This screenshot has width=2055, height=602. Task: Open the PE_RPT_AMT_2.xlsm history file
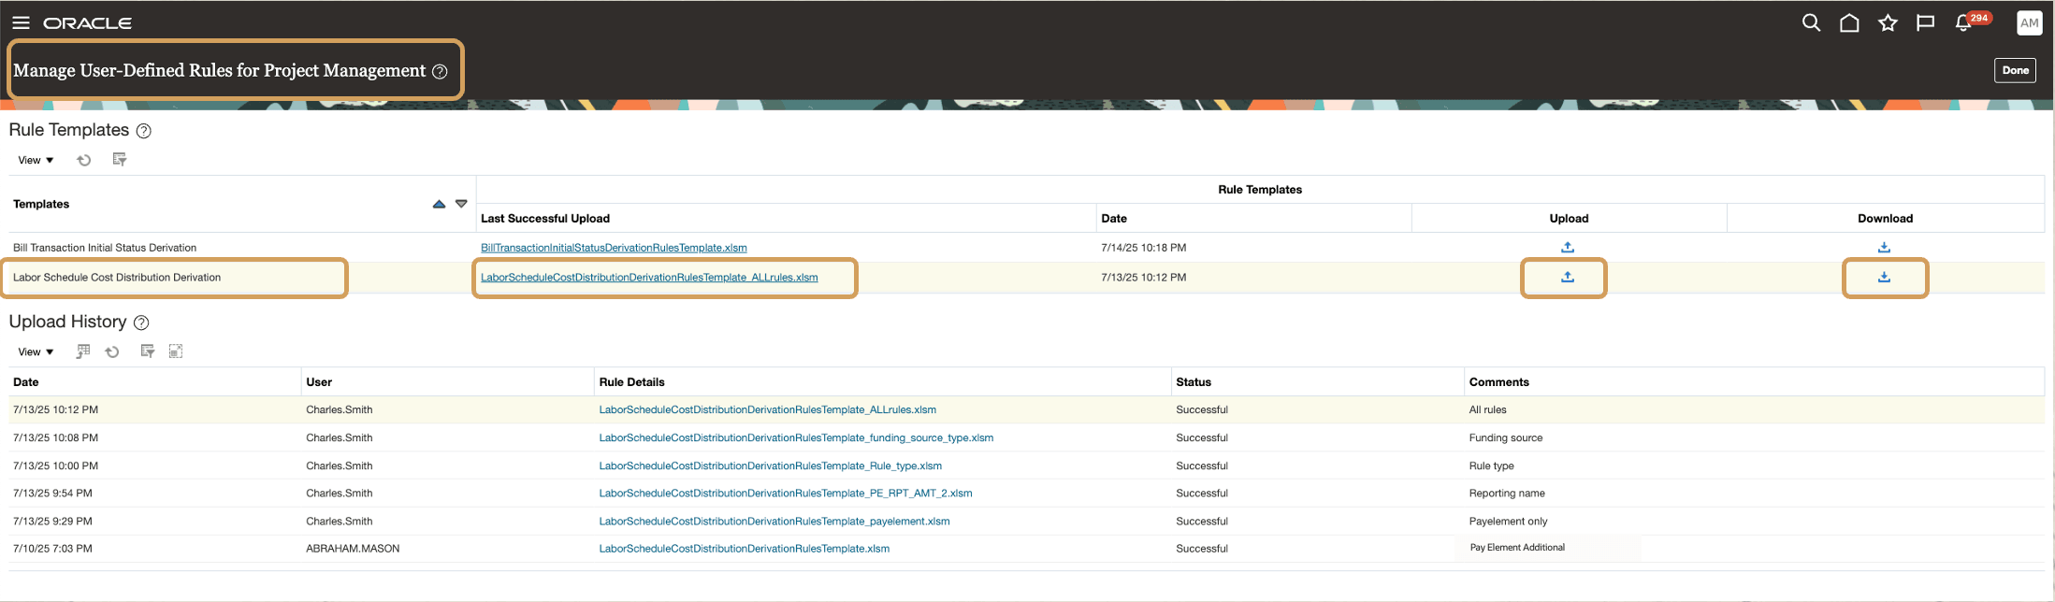pos(785,493)
